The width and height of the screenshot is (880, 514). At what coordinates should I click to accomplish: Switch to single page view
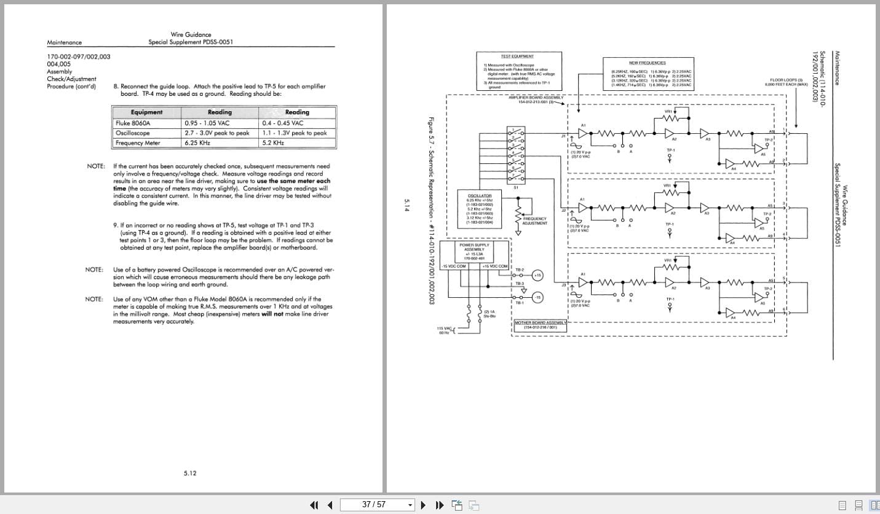pos(842,505)
